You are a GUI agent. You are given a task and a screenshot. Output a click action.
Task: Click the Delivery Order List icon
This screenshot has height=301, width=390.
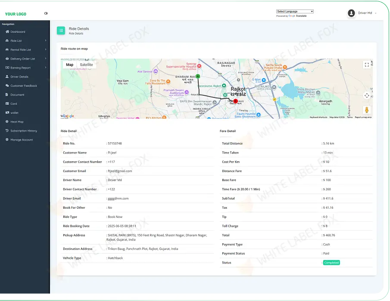coord(7,59)
